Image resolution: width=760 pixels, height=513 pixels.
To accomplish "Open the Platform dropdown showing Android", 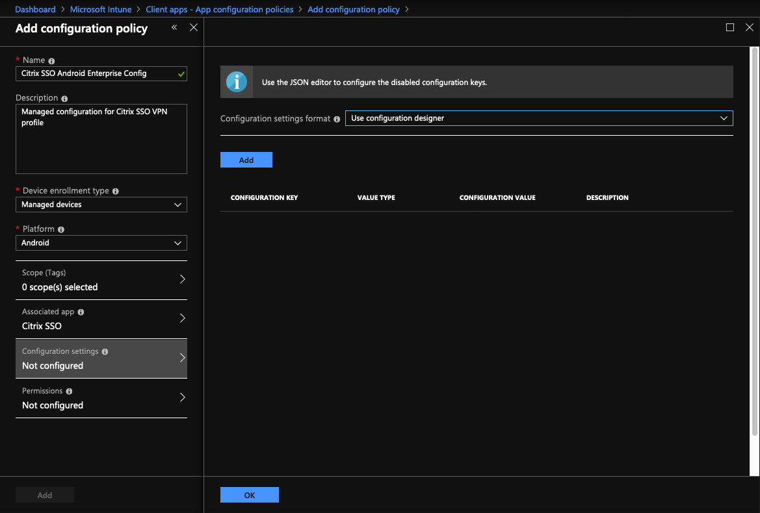I will pos(101,243).
